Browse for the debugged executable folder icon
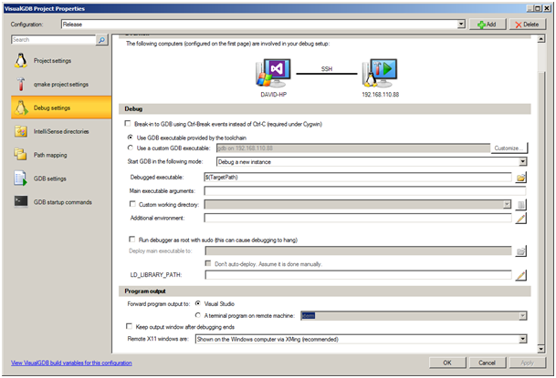Screen dimensions: 556x378 click(x=520, y=177)
